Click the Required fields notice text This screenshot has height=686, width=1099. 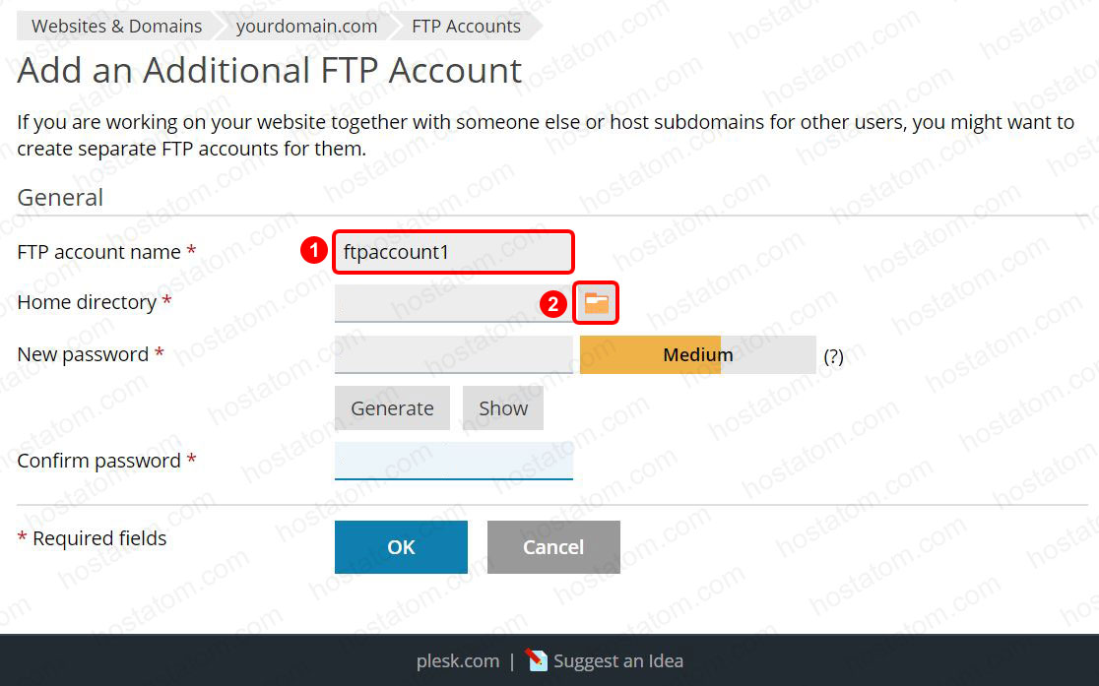92,537
